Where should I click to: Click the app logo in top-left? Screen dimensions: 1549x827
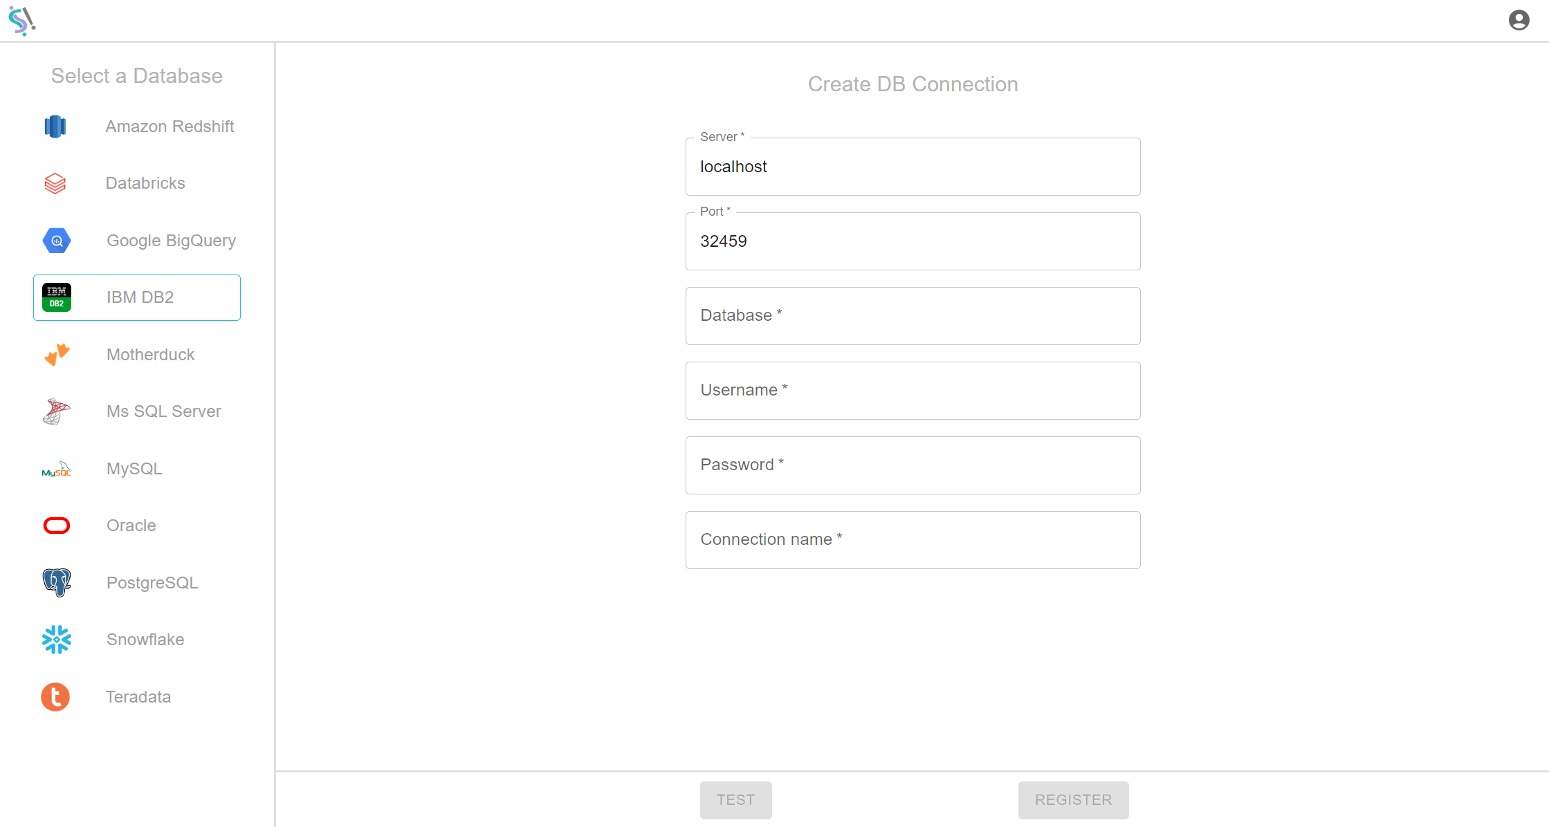pos(22,21)
